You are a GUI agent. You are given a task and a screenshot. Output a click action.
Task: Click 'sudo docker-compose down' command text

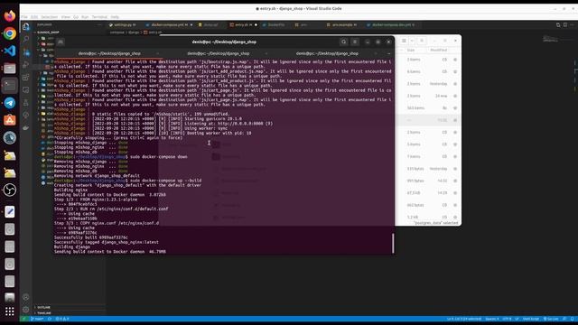pos(159,157)
